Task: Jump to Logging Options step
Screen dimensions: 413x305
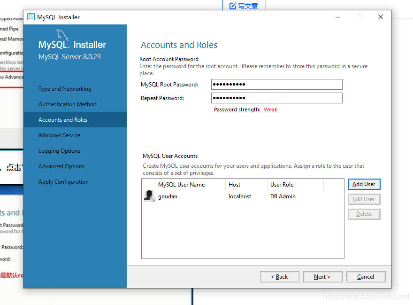Action: point(59,151)
